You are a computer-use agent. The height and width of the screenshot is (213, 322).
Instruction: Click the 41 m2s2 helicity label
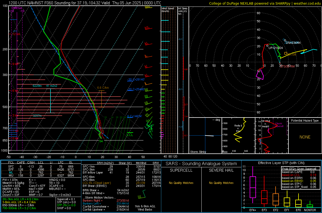(52, 86)
